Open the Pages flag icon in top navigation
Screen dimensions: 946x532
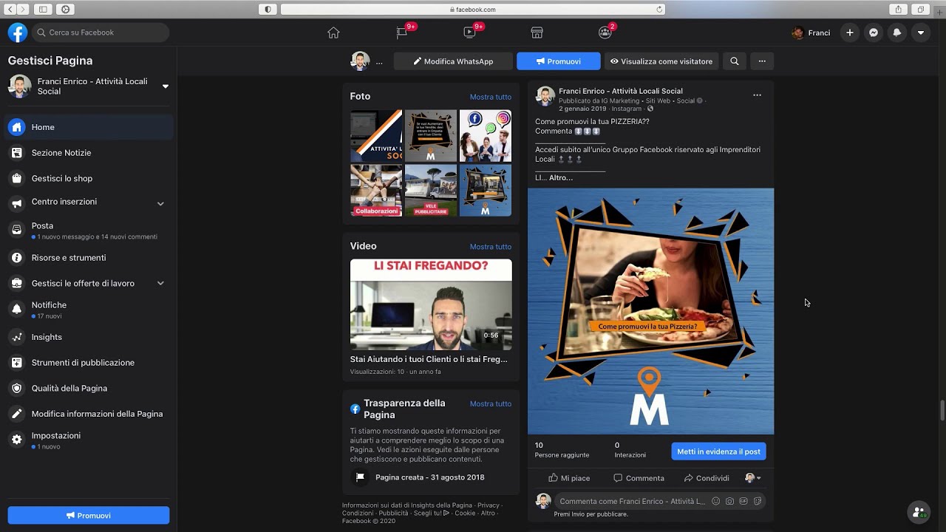[x=401, y=33]
